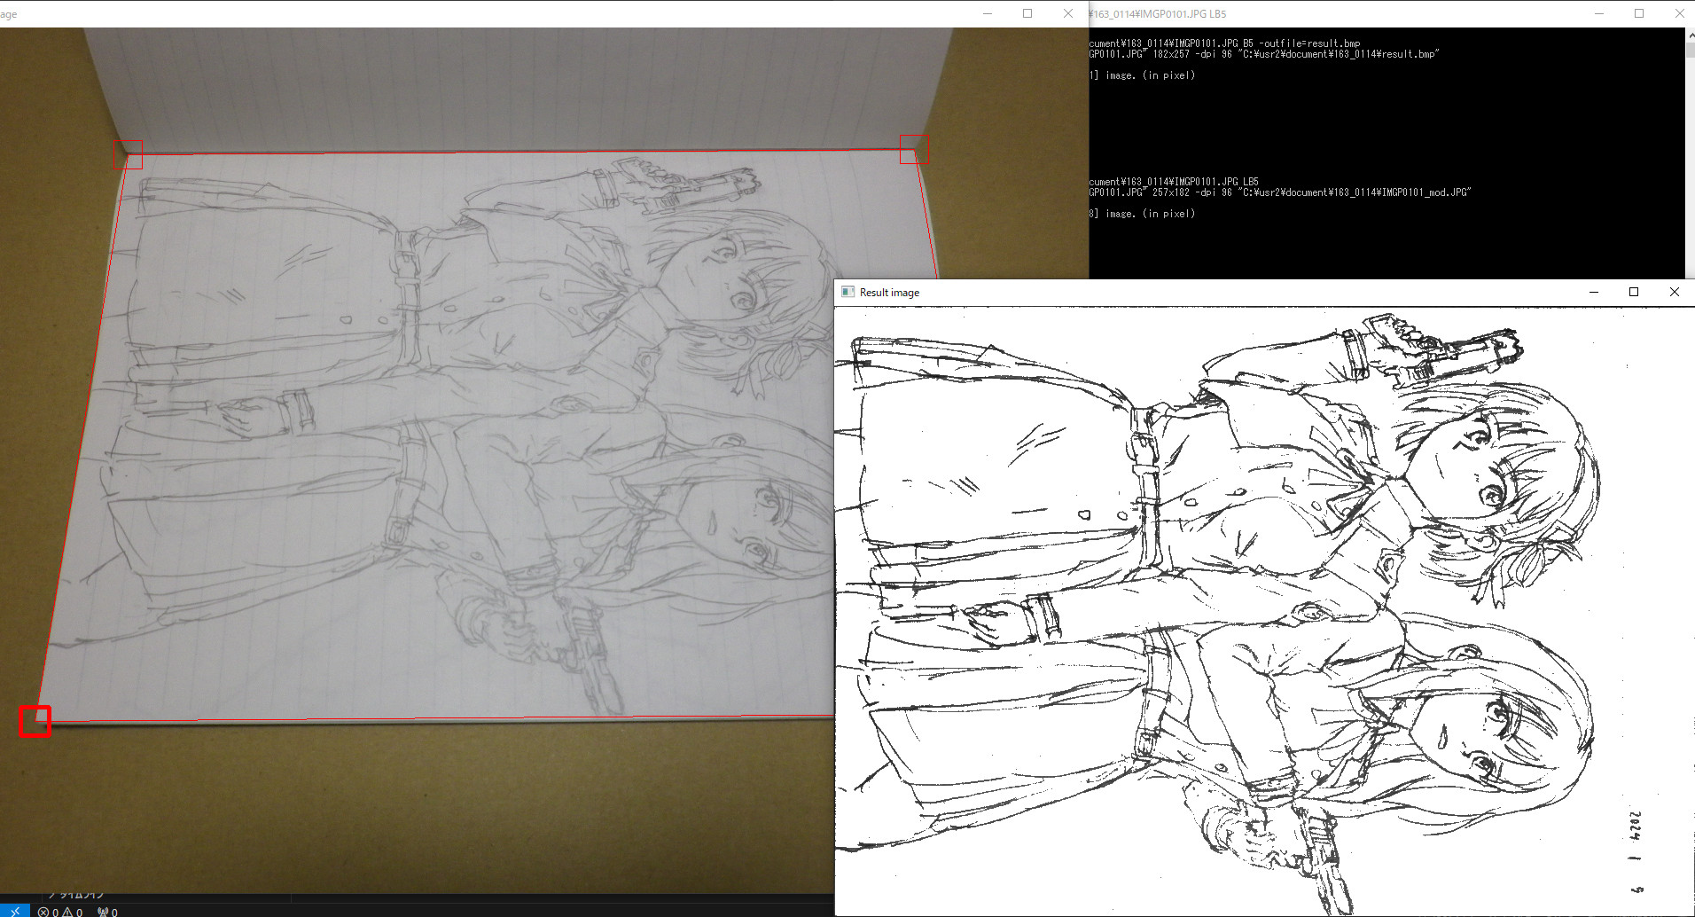The image size is (1695, 917).
Task: Close the Result image window
Action: tap(1675, 292)
